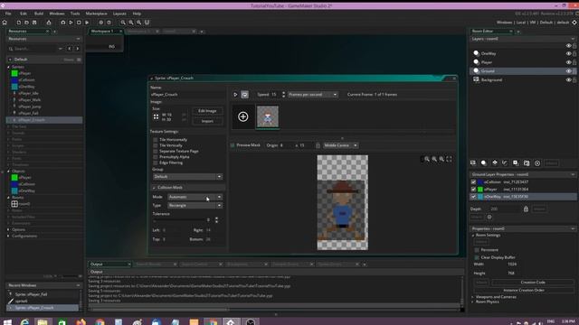This screenshot has height=325, width=579.
Task: Click the Import button
Action: (207, 121)
